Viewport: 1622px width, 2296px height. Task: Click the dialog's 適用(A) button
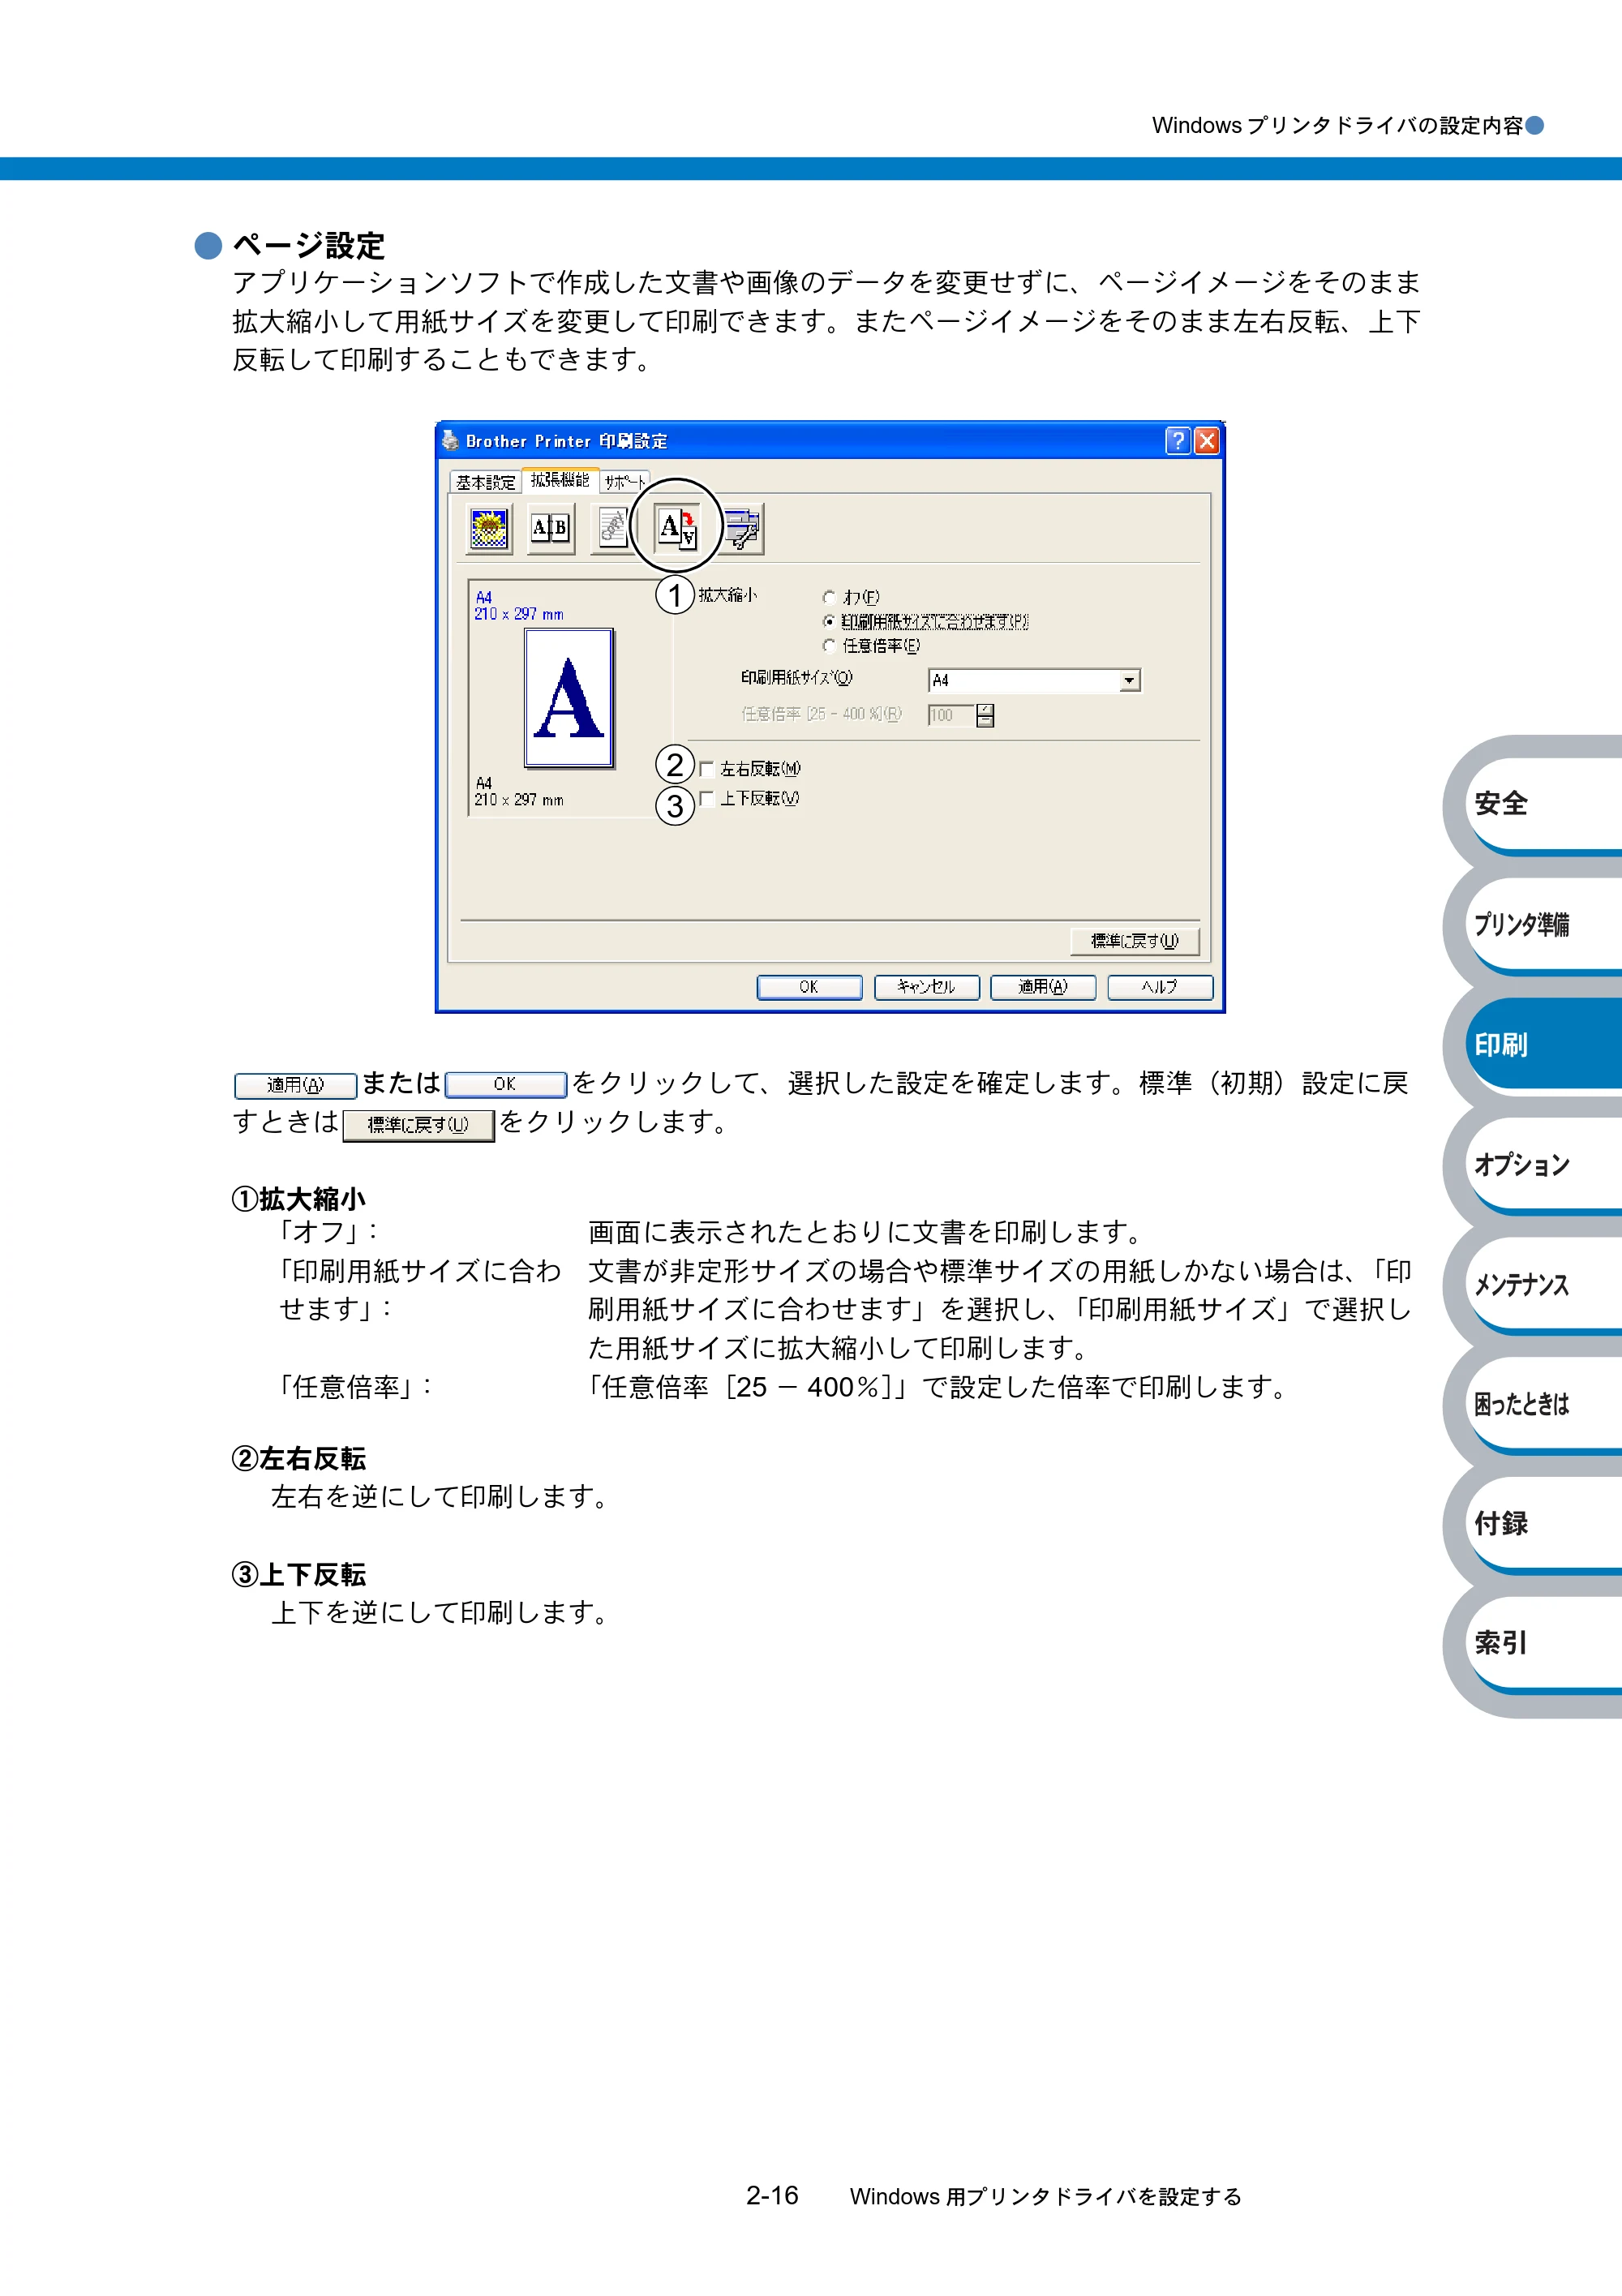pyautogui.click(x=1043, y=987)
